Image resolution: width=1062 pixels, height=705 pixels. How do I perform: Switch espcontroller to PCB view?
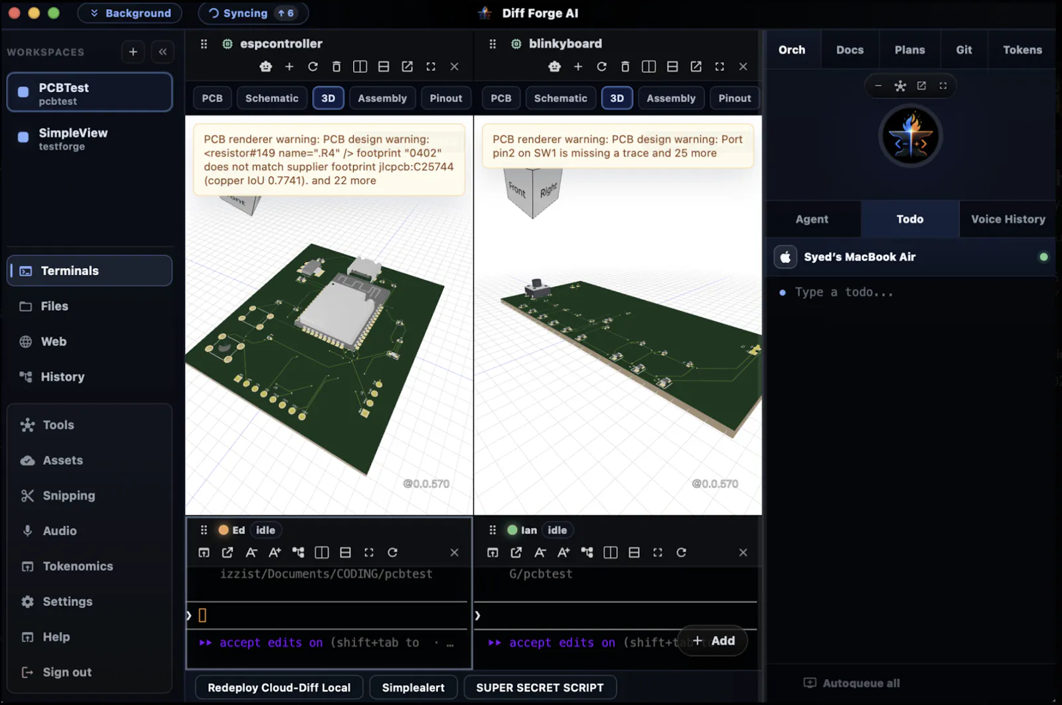point(212,98)
